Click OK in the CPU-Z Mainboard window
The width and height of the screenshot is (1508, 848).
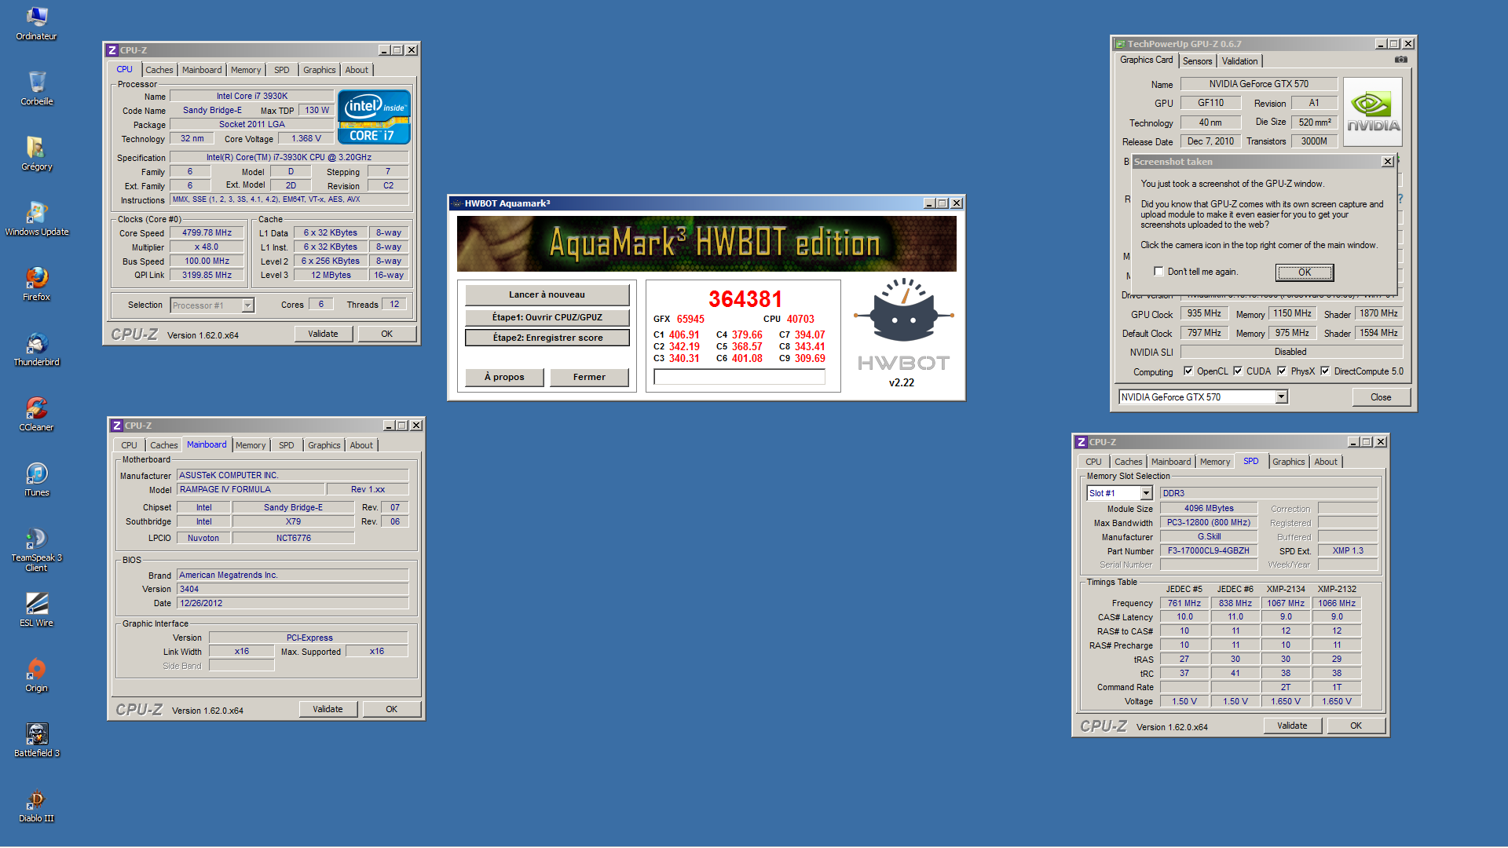pos(391,709)
